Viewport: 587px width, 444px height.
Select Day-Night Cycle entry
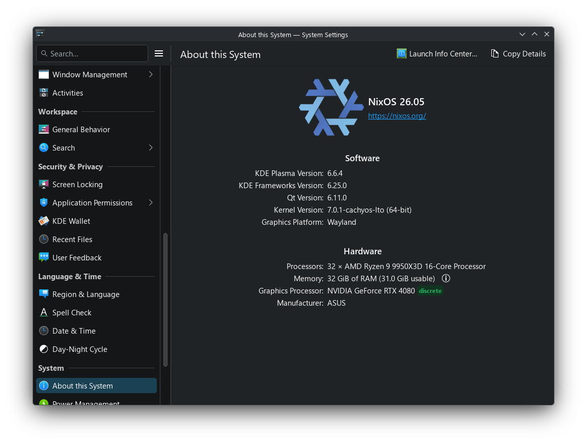96,349
